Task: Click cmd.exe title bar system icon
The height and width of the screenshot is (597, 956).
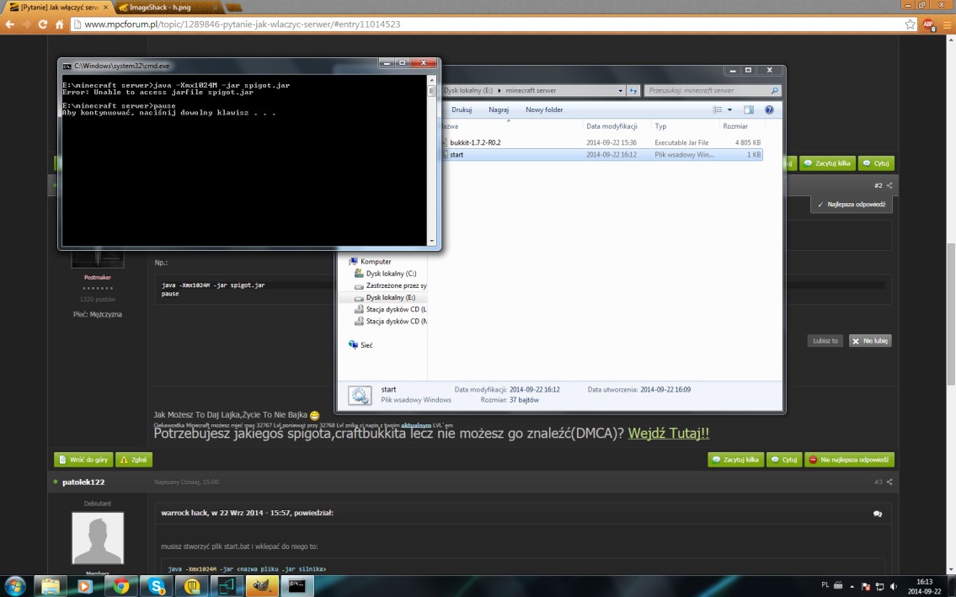Action: [67, 66]
